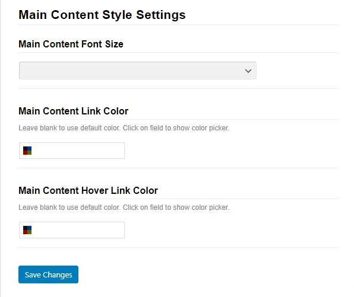Image resolution: width=354 pixels, height=297 pixels.
Task: Click the word Size in font size heading
Action: point(114,44)
